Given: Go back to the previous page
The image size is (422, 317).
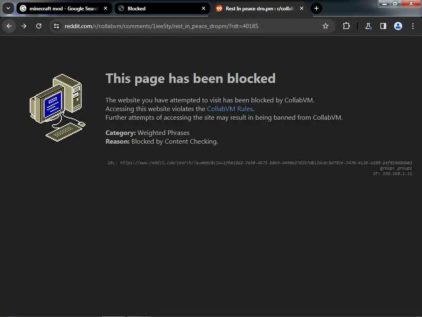Looking at the screenshot, I should 9,26.
